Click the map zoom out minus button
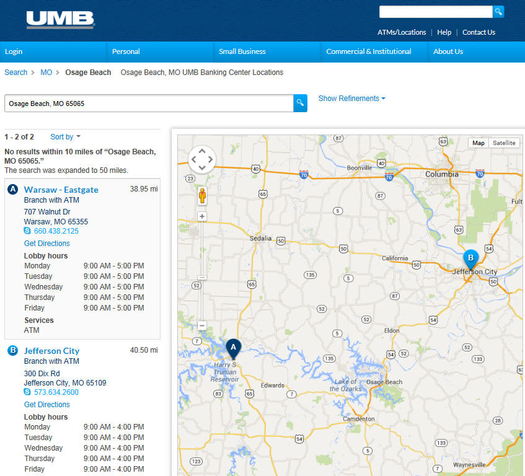The height and width of the screenshot is (476, 525). [202, 325]
